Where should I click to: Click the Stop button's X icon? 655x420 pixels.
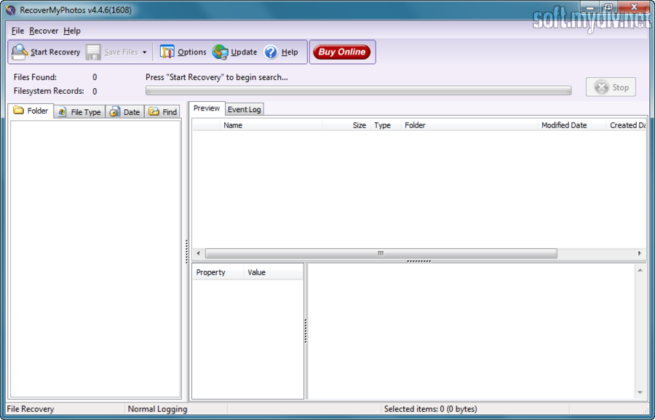[601, 87]
